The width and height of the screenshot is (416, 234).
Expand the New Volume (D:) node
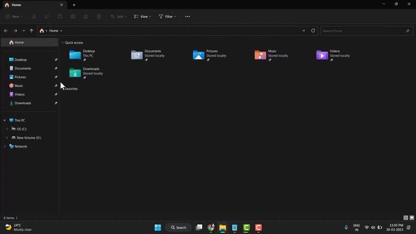point(7,138)
